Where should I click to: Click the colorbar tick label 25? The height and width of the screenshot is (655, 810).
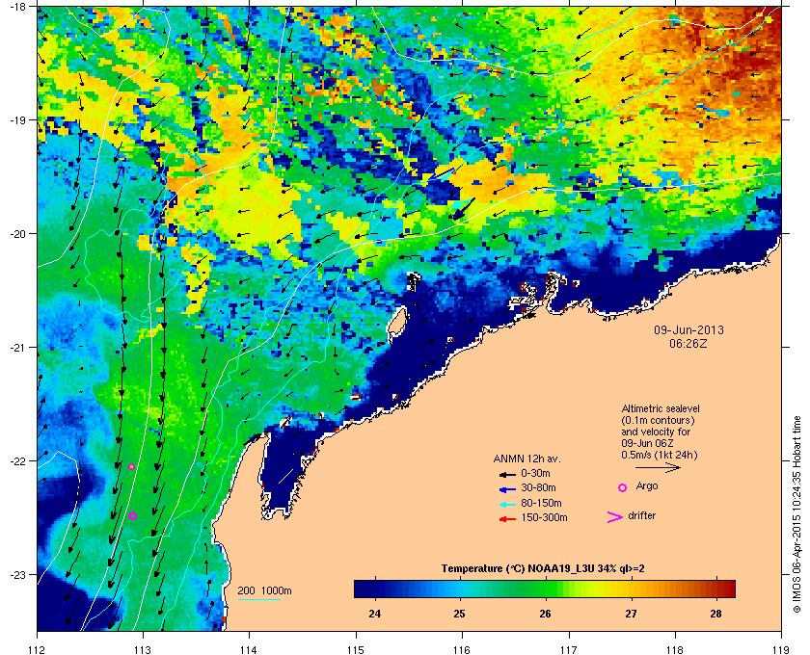tap(459, 614)
